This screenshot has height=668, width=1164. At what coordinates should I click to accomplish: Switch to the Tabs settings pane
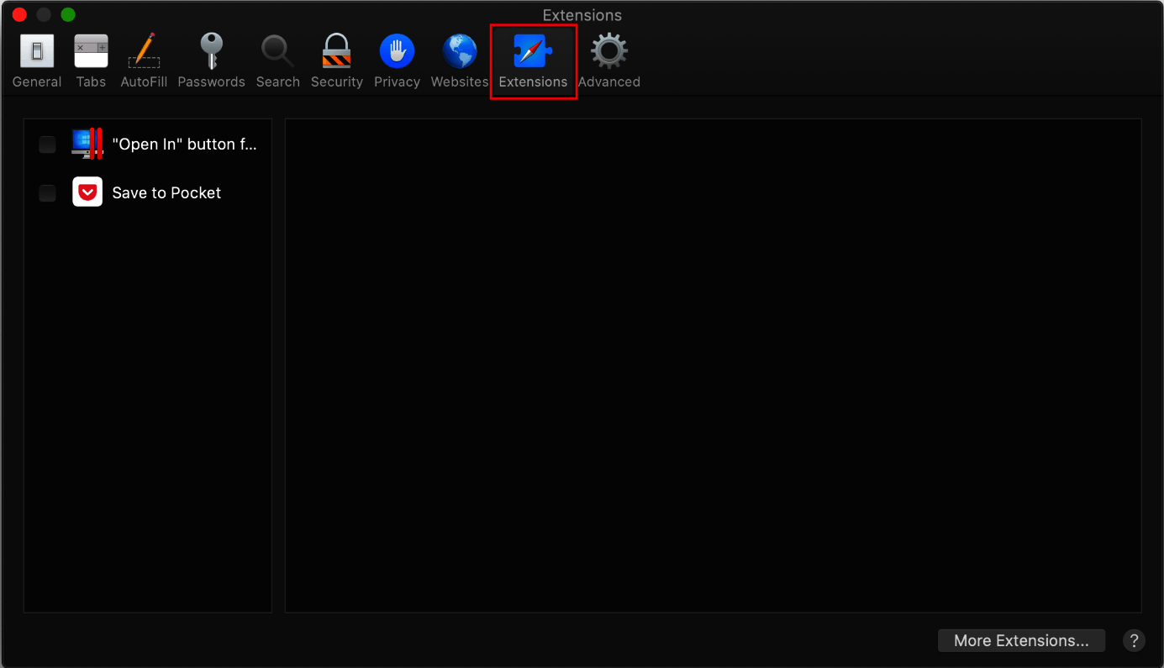[x=91, y=59]
